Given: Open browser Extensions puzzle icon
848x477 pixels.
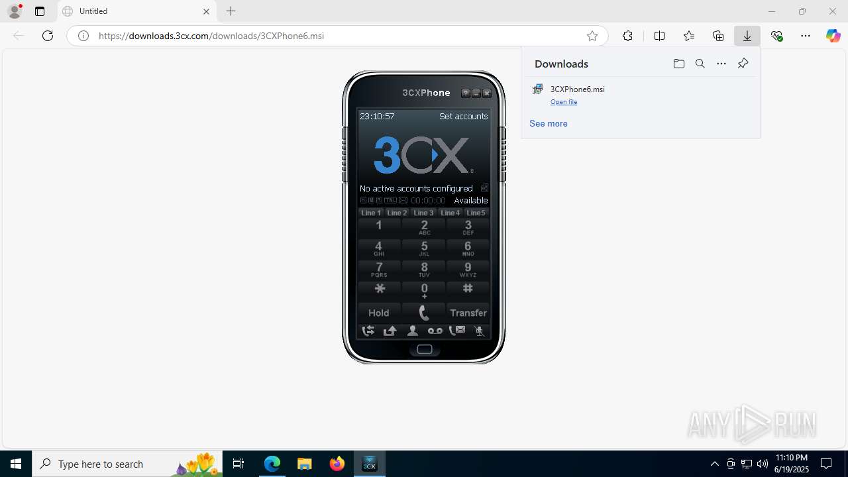Looking at the screenshot, I should tap(627, 36).
